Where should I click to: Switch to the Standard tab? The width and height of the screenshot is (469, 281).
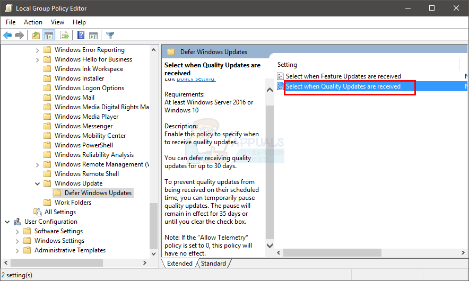[x=213, y=264]
